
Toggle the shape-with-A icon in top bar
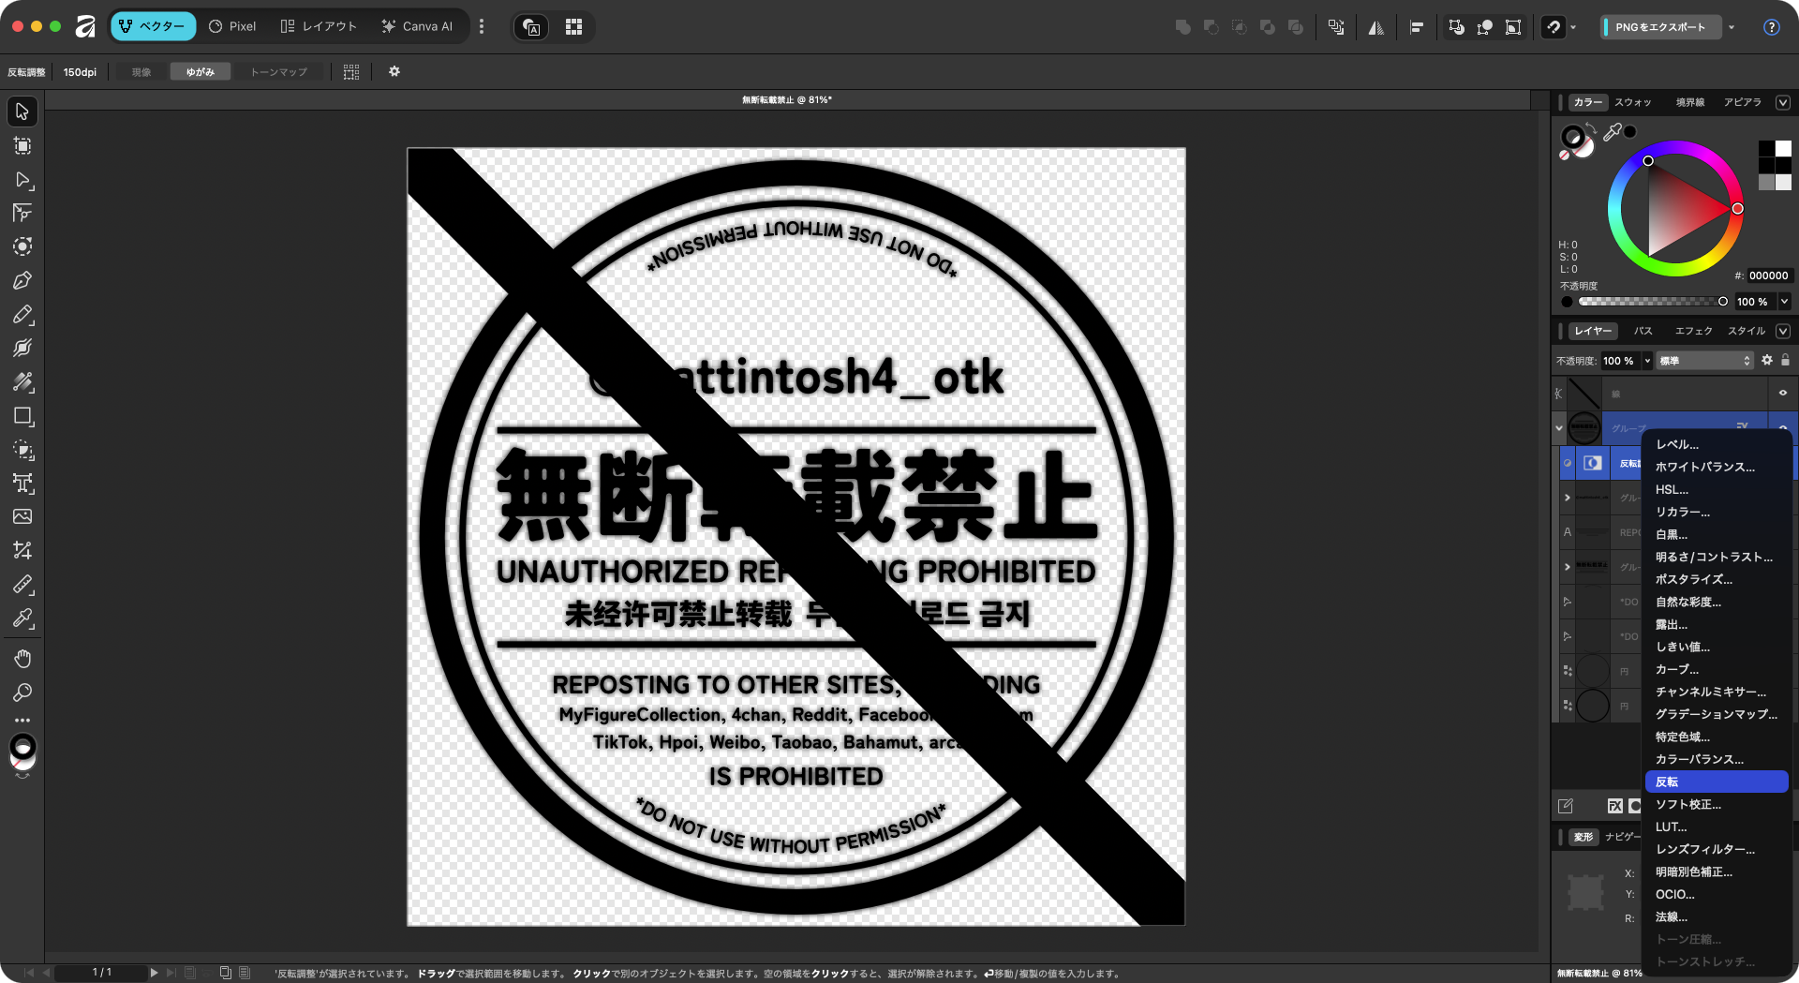click(532, 27)
